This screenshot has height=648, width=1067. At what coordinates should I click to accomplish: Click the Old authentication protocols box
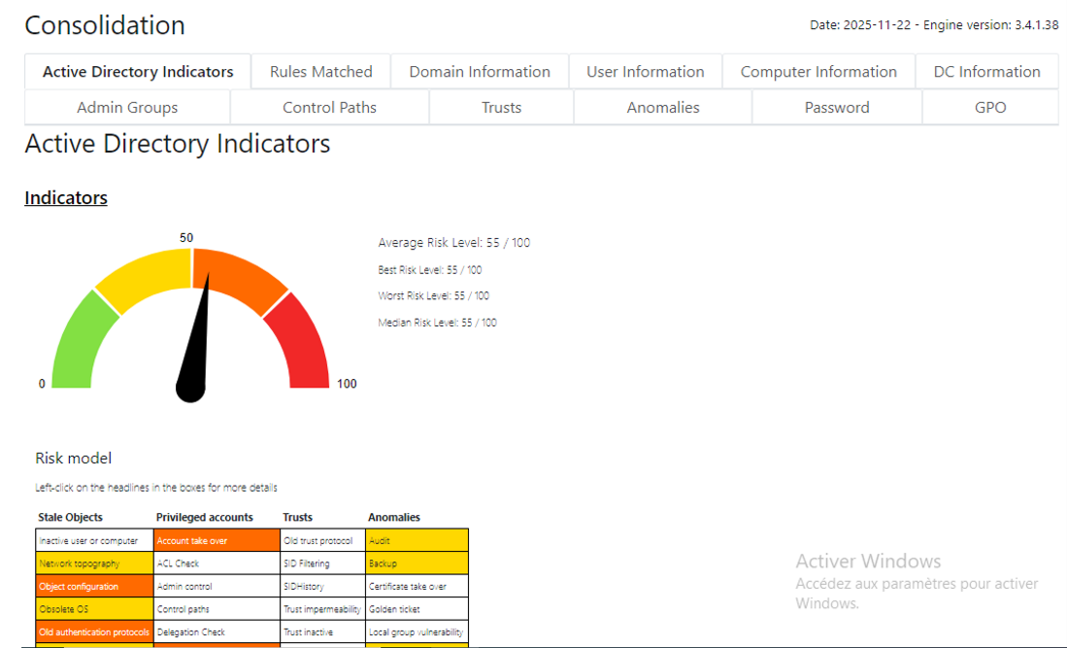pyautogui.click(x=94, y=631)
